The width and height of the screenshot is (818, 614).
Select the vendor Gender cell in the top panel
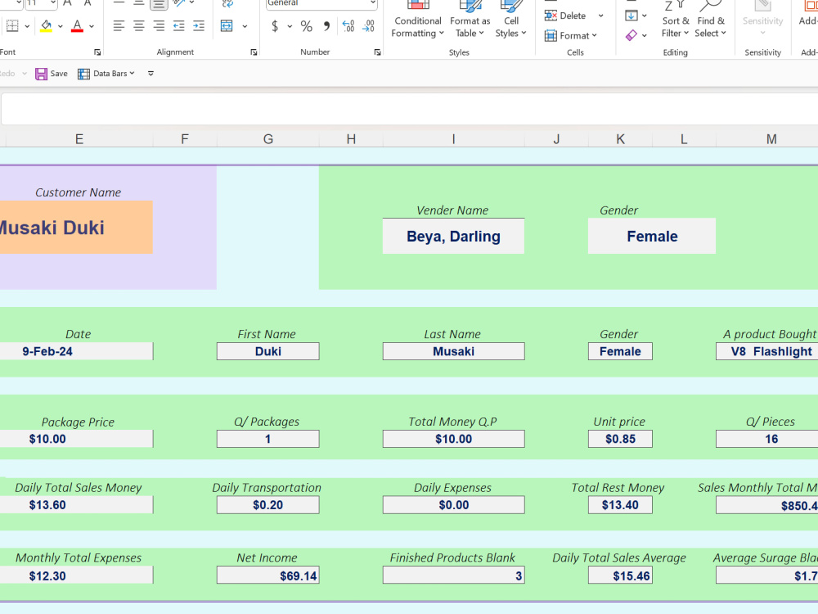pyautogui.click(x=652, y=236)
